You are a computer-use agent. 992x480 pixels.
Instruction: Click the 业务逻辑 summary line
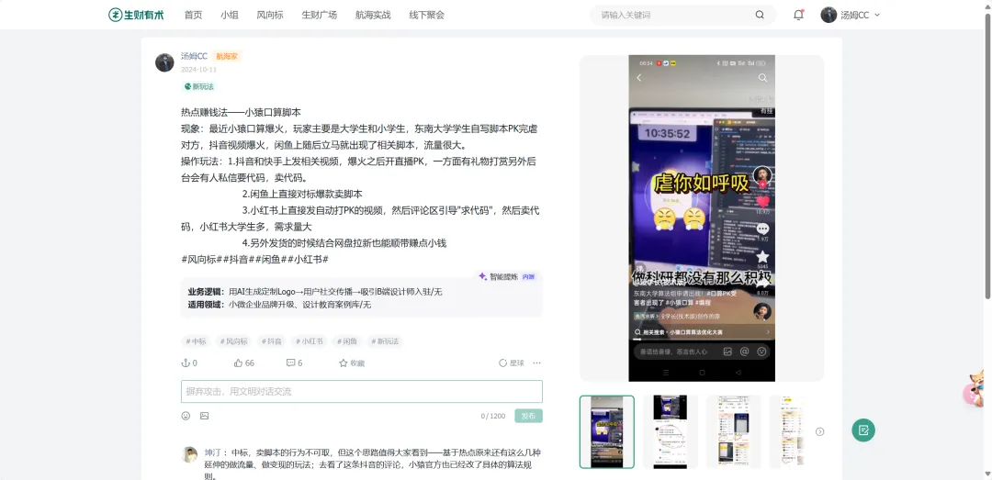[x=315, y=292]
